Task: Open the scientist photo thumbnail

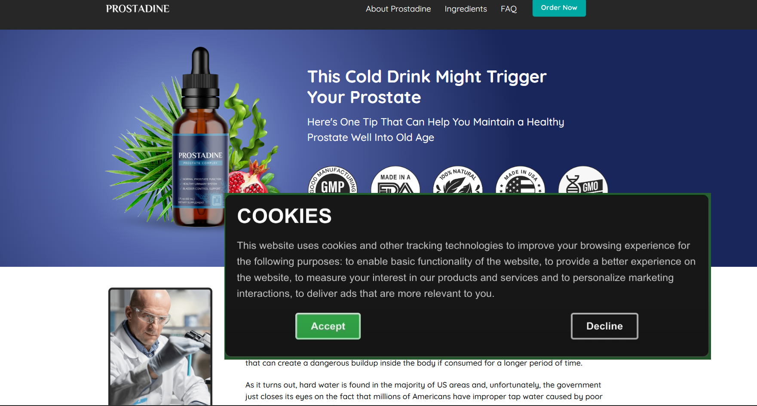Action: tap(160, 346)
